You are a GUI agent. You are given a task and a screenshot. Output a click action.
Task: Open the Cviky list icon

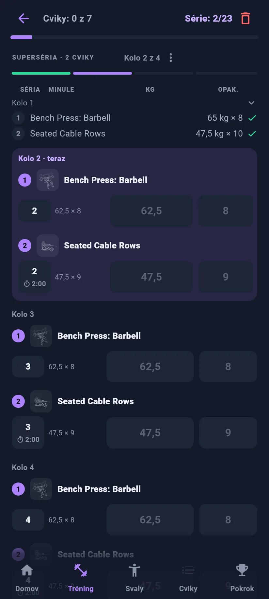(x=188, y=571)
